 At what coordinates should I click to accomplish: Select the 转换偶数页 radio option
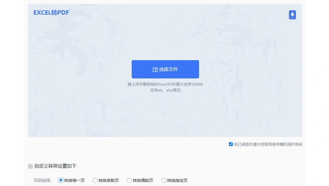coord(129,180)
